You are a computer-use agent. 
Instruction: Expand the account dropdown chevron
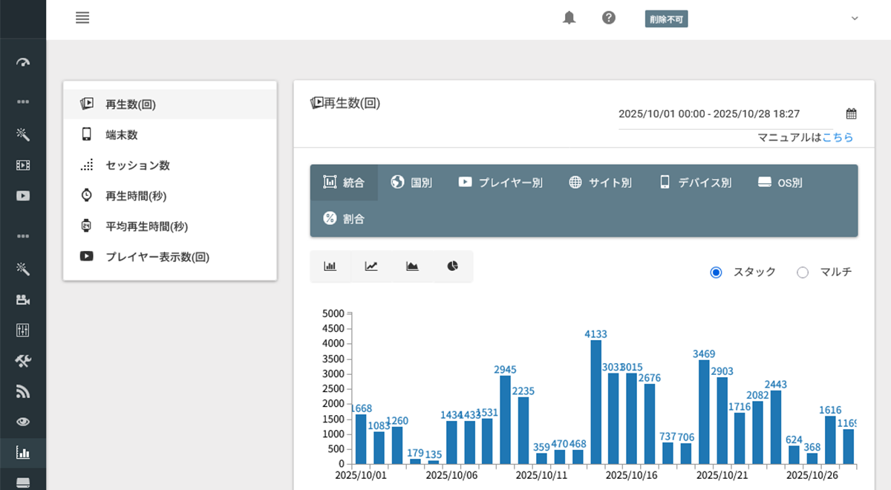(855, 18)
